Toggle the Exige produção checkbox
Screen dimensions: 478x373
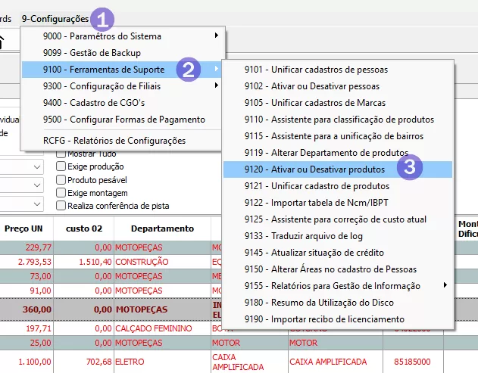[x=61, y=166]
